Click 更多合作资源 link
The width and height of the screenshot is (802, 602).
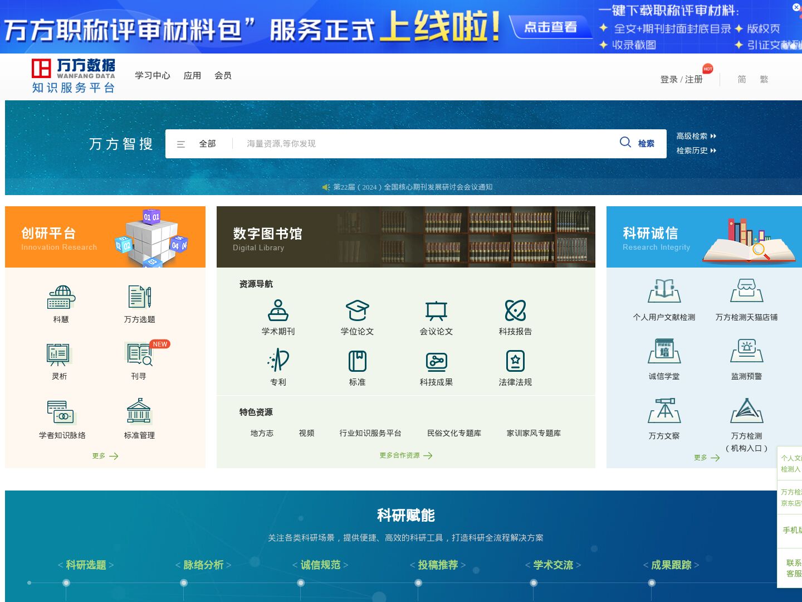point(406,455)
